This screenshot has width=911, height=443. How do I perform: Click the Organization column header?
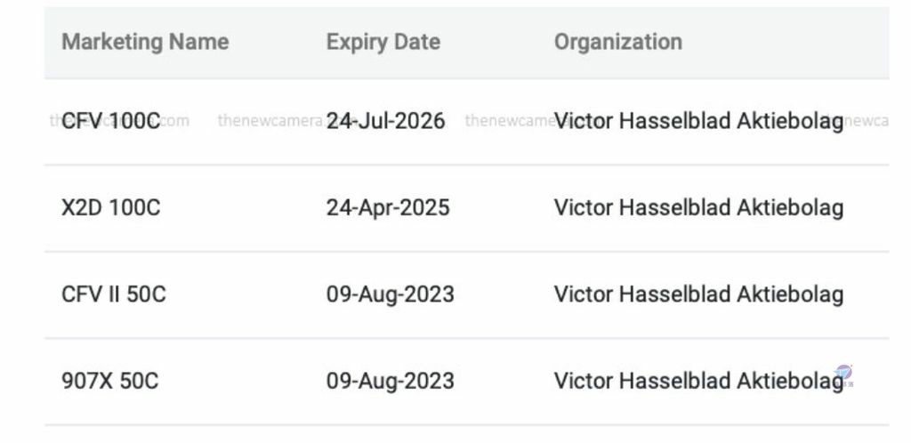pyautogui.click(x=618, y=42)
